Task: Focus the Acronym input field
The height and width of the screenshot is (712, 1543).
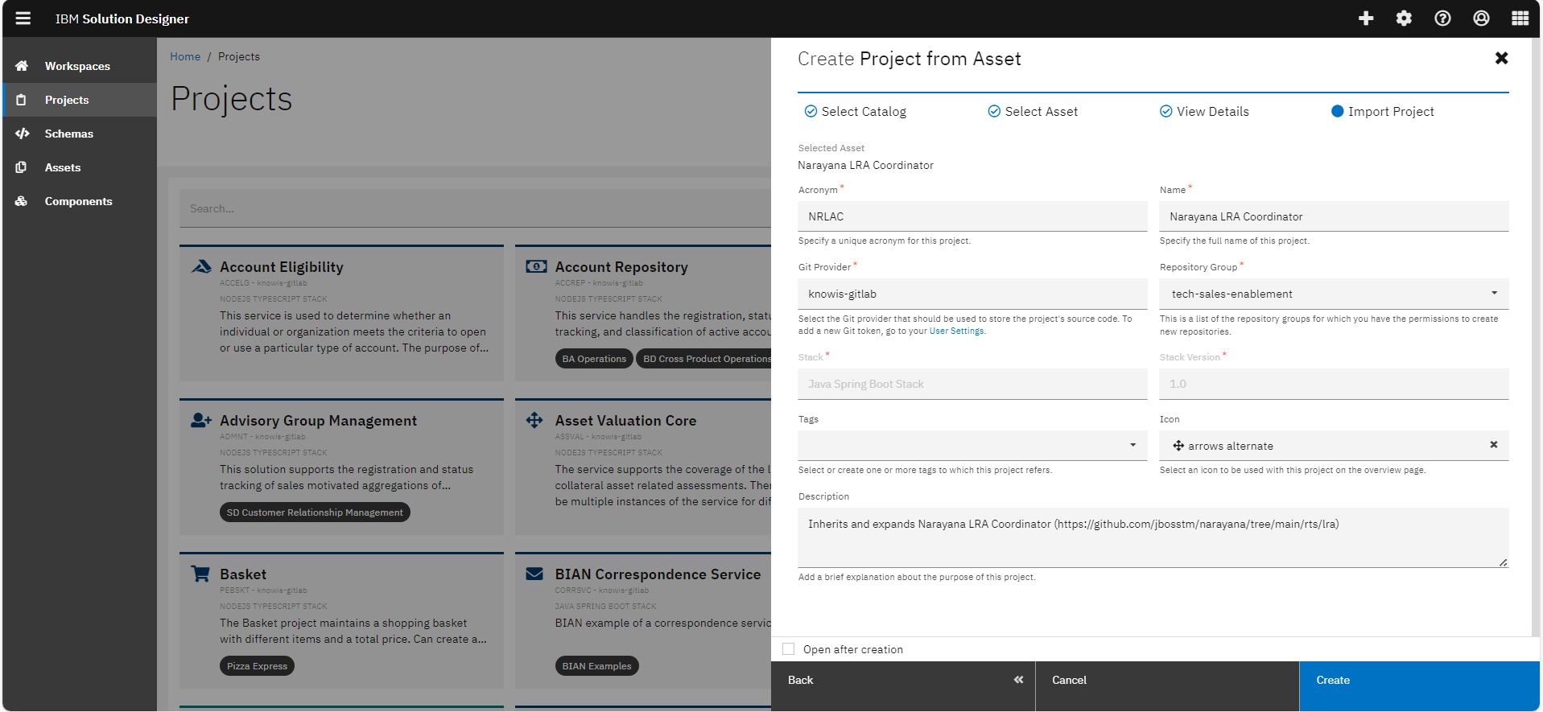Action: click(x=972, y=216)
